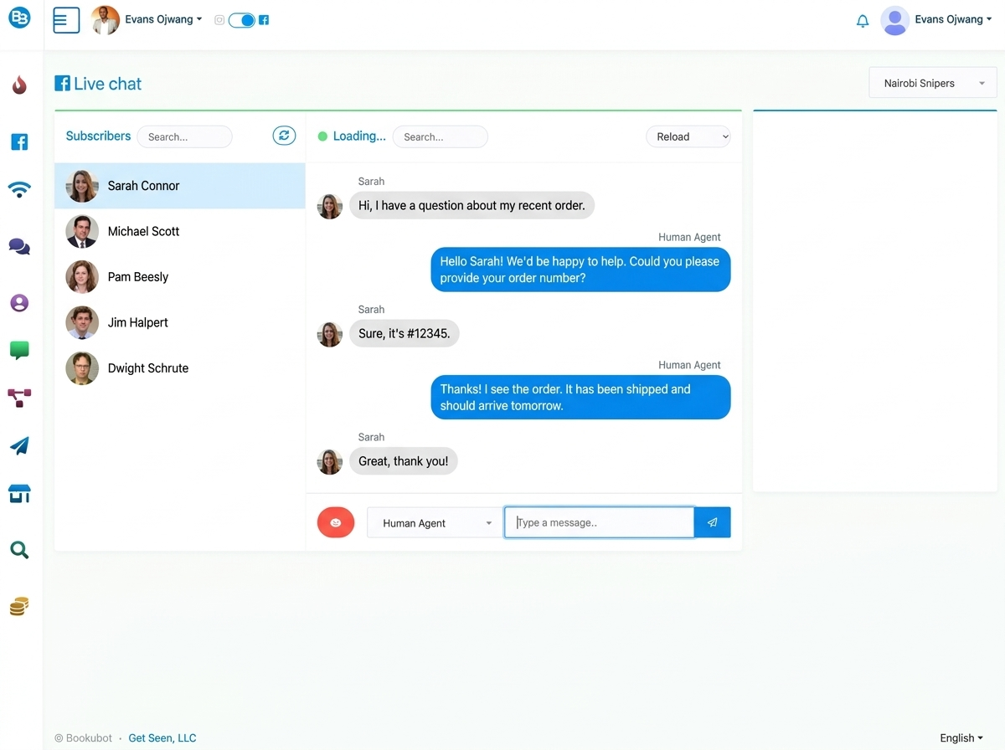Open the flow diagram sidebar icon
The image size is (1005, 750).
click(x=19, y=398)
